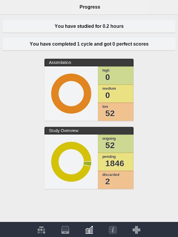Click the Assimilation panel header
This screenshot has width=178, height=237.
(x=89, y=63)
